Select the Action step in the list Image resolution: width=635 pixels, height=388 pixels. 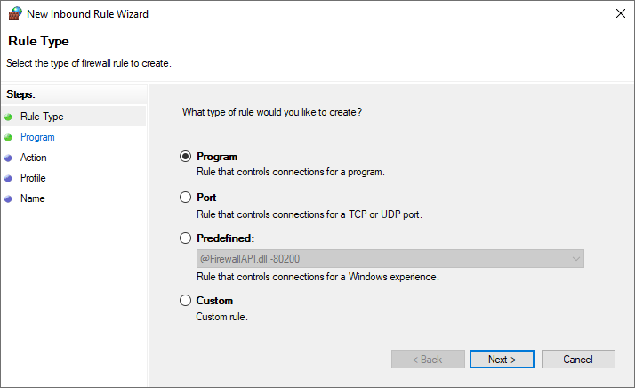(33, 158)
